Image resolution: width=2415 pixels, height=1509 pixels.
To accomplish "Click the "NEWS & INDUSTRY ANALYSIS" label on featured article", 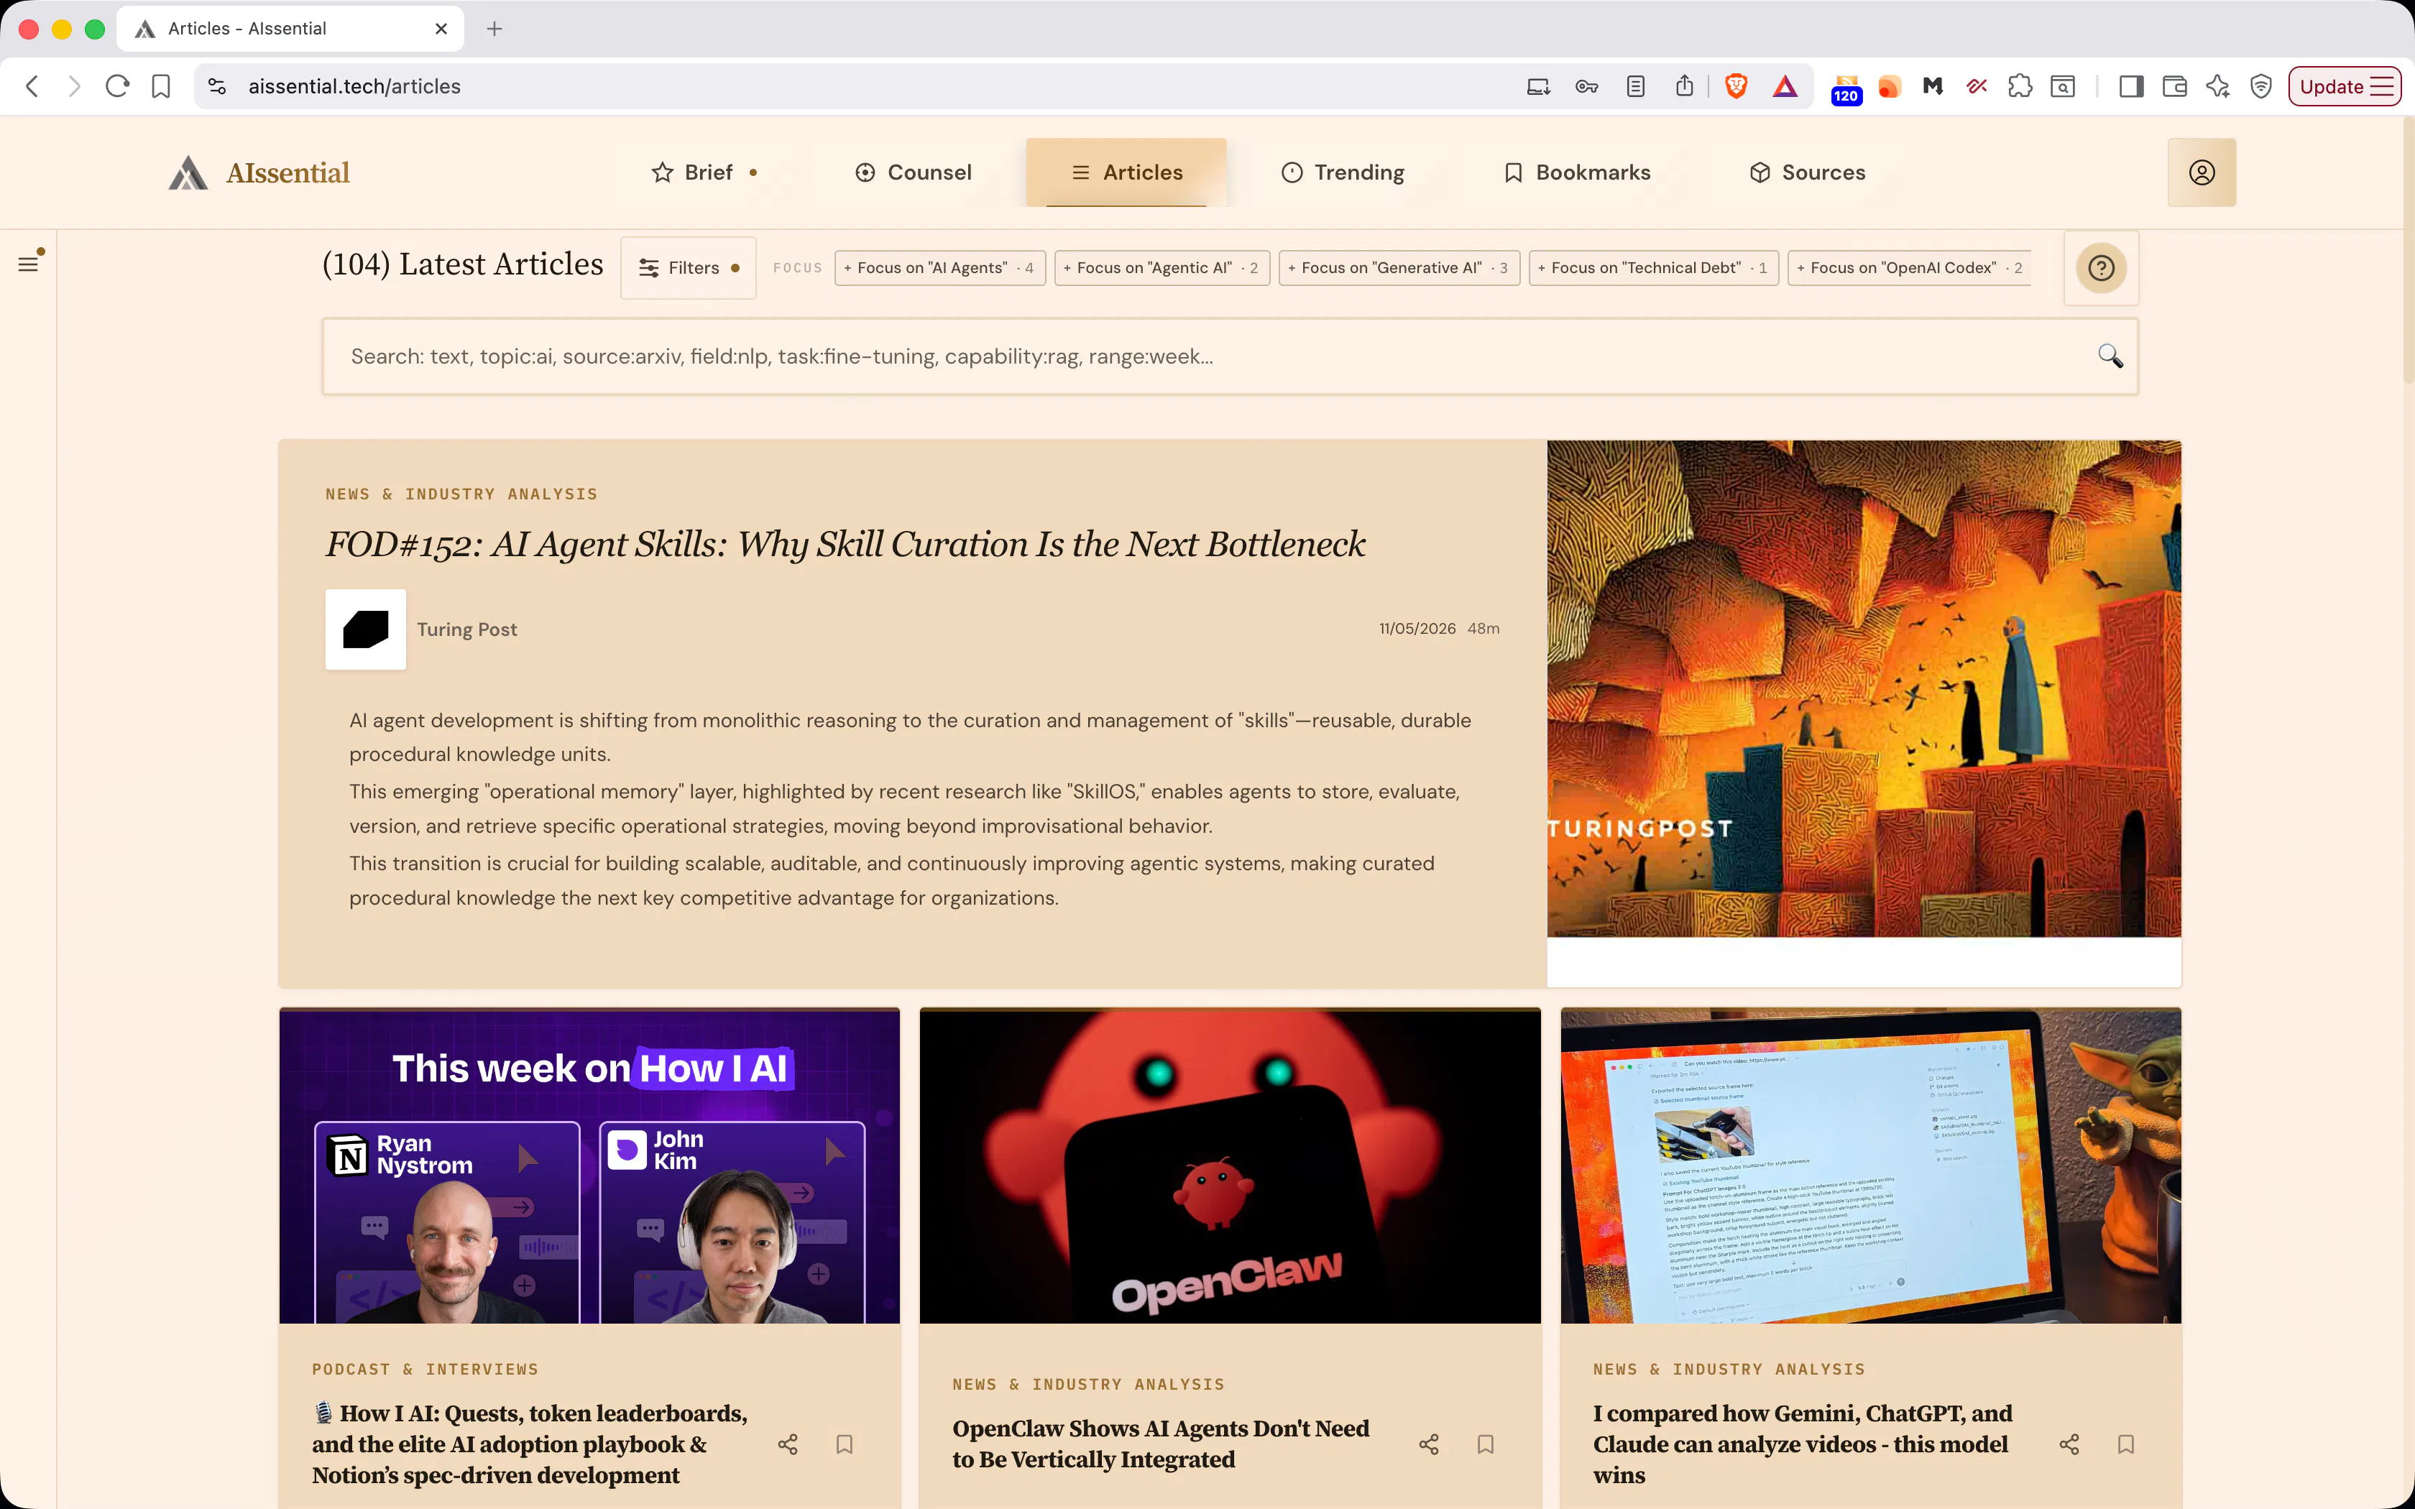I will [461, 494].
